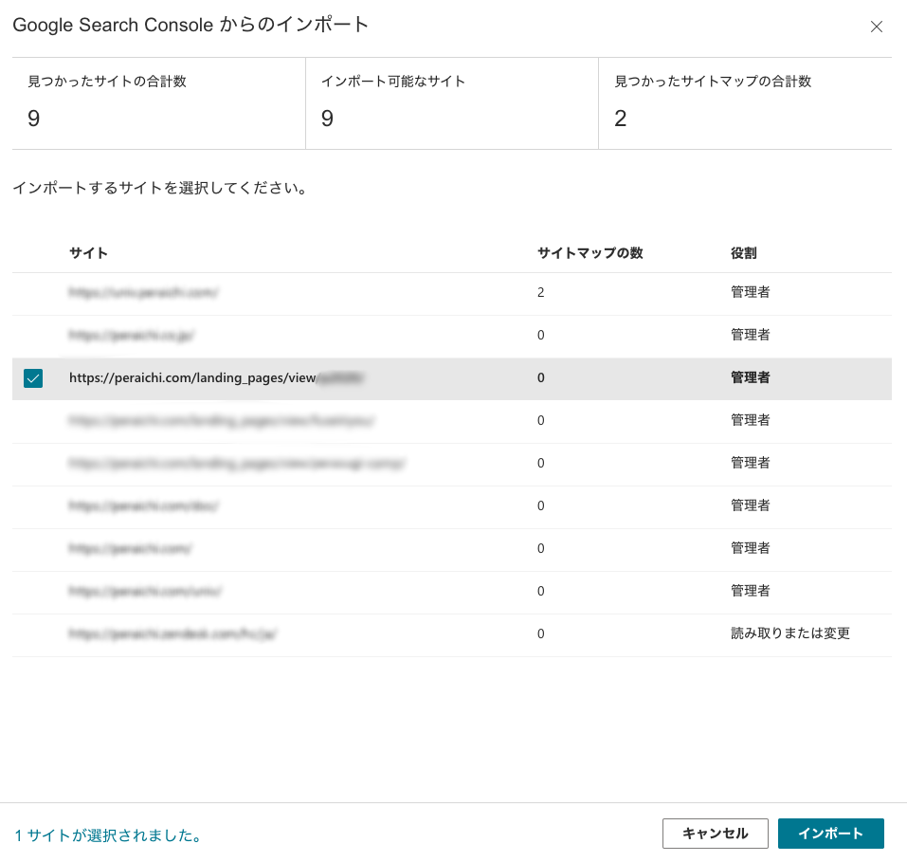907x862 pixels.
Task: Click value 9 under インポート可能なサイト
Action: pyautogui.click(x=327, y=119)
